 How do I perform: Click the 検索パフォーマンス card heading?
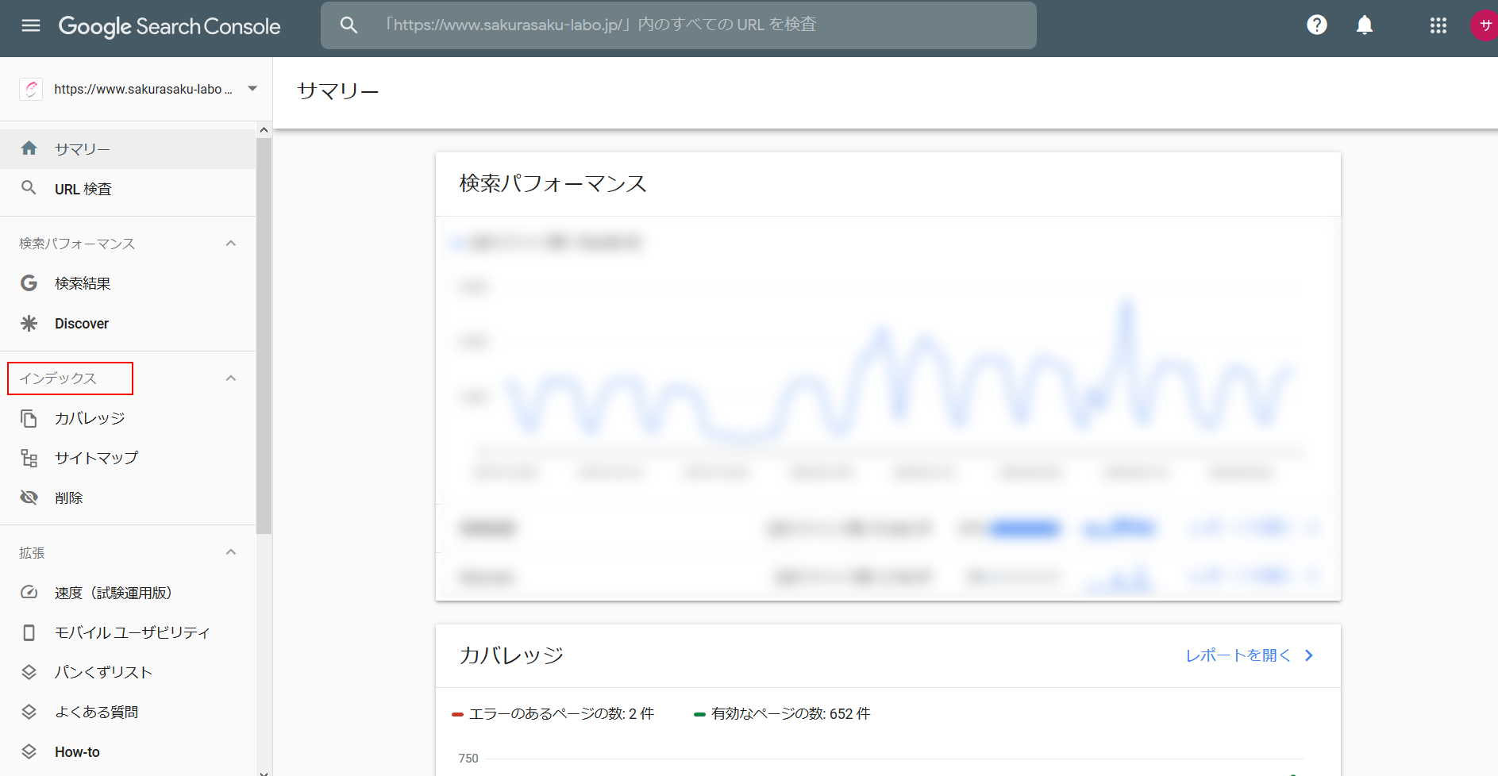point(553,183)
